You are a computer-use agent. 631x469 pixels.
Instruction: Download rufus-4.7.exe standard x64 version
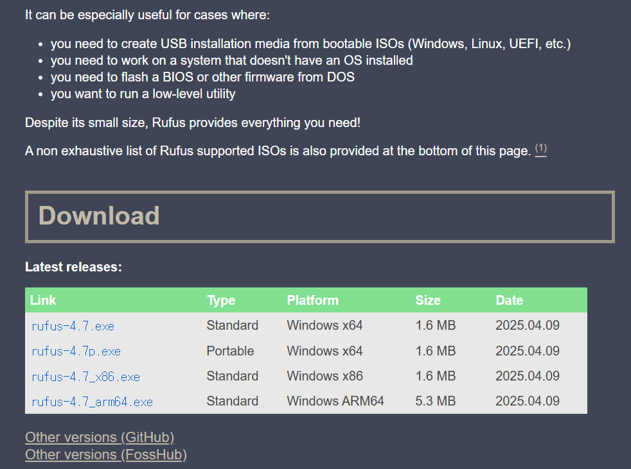73,326
